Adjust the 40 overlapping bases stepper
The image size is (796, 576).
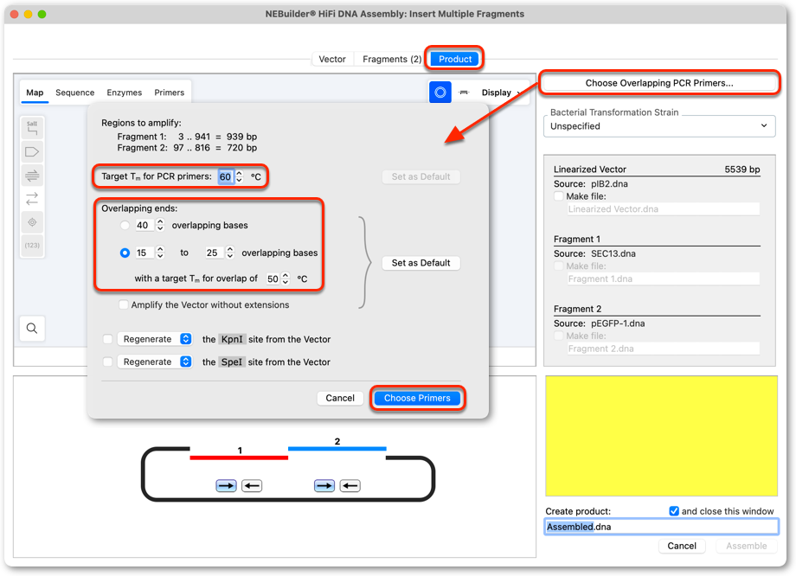point(160,226)
